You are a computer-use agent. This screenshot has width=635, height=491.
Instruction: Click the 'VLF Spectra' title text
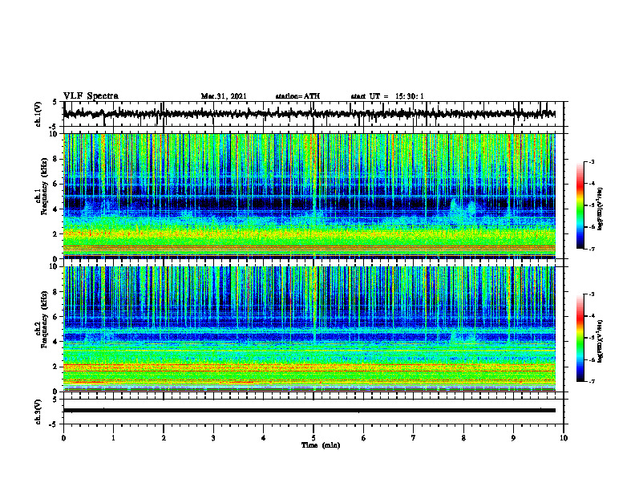point(91,96)
